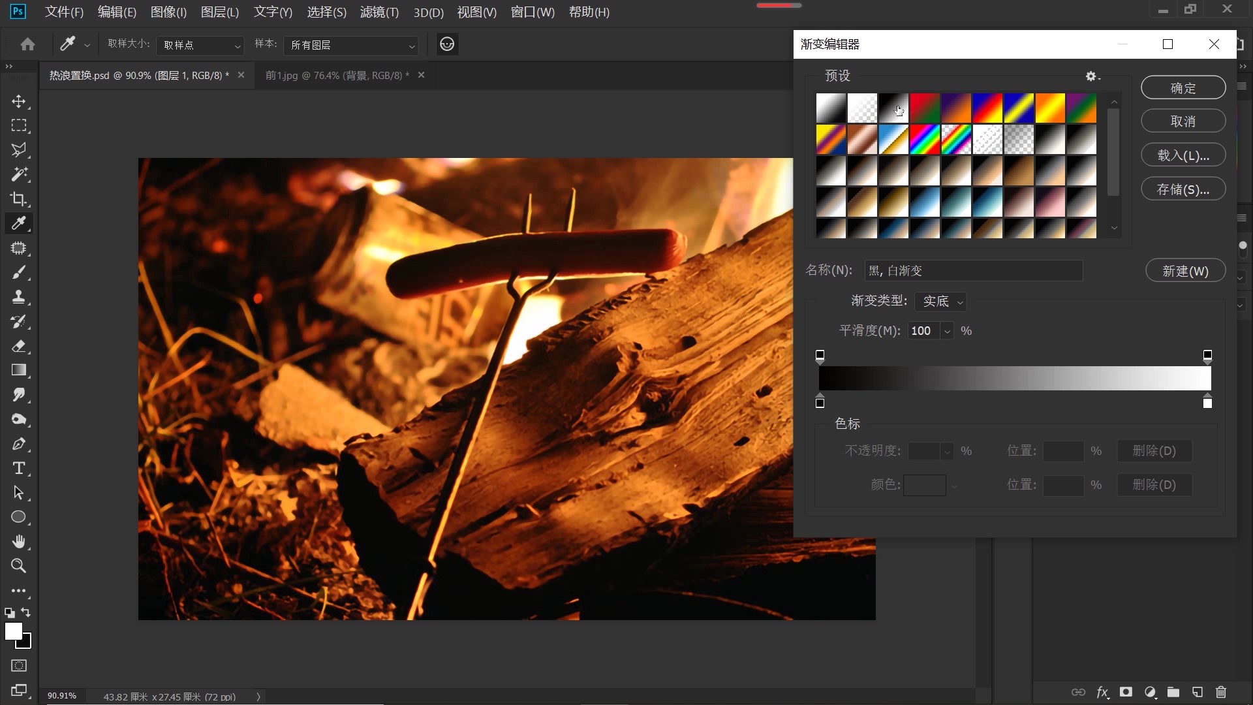Click the 新建(W) button
Screen dimensions: 1253x705
1185,271
